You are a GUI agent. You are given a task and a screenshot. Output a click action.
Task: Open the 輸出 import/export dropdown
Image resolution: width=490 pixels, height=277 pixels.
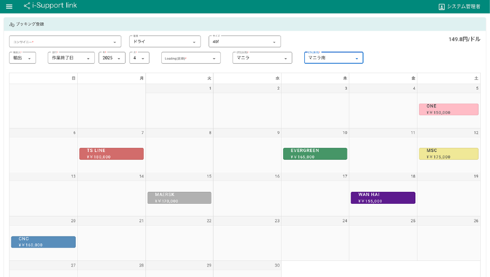22,58
